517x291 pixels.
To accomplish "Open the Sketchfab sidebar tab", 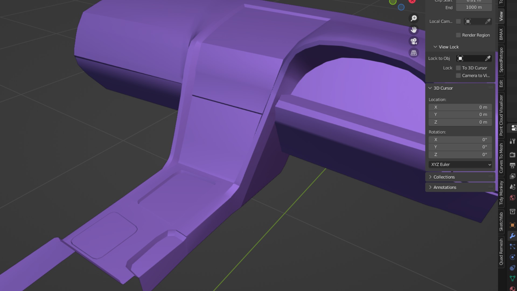I will click(501, 221).
